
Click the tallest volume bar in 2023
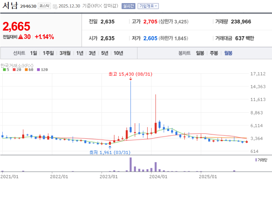coord(131,164)
